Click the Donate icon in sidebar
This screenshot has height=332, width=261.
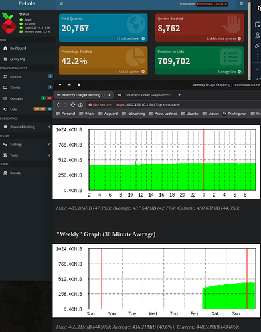5,173
